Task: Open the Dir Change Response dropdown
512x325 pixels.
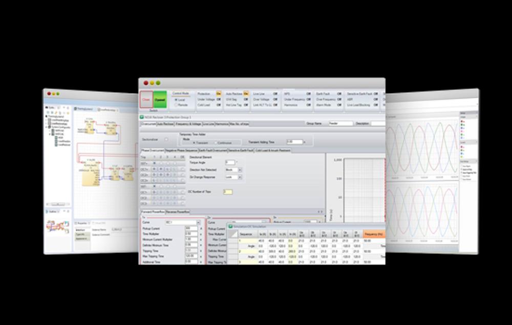Action: pos(240,177)
